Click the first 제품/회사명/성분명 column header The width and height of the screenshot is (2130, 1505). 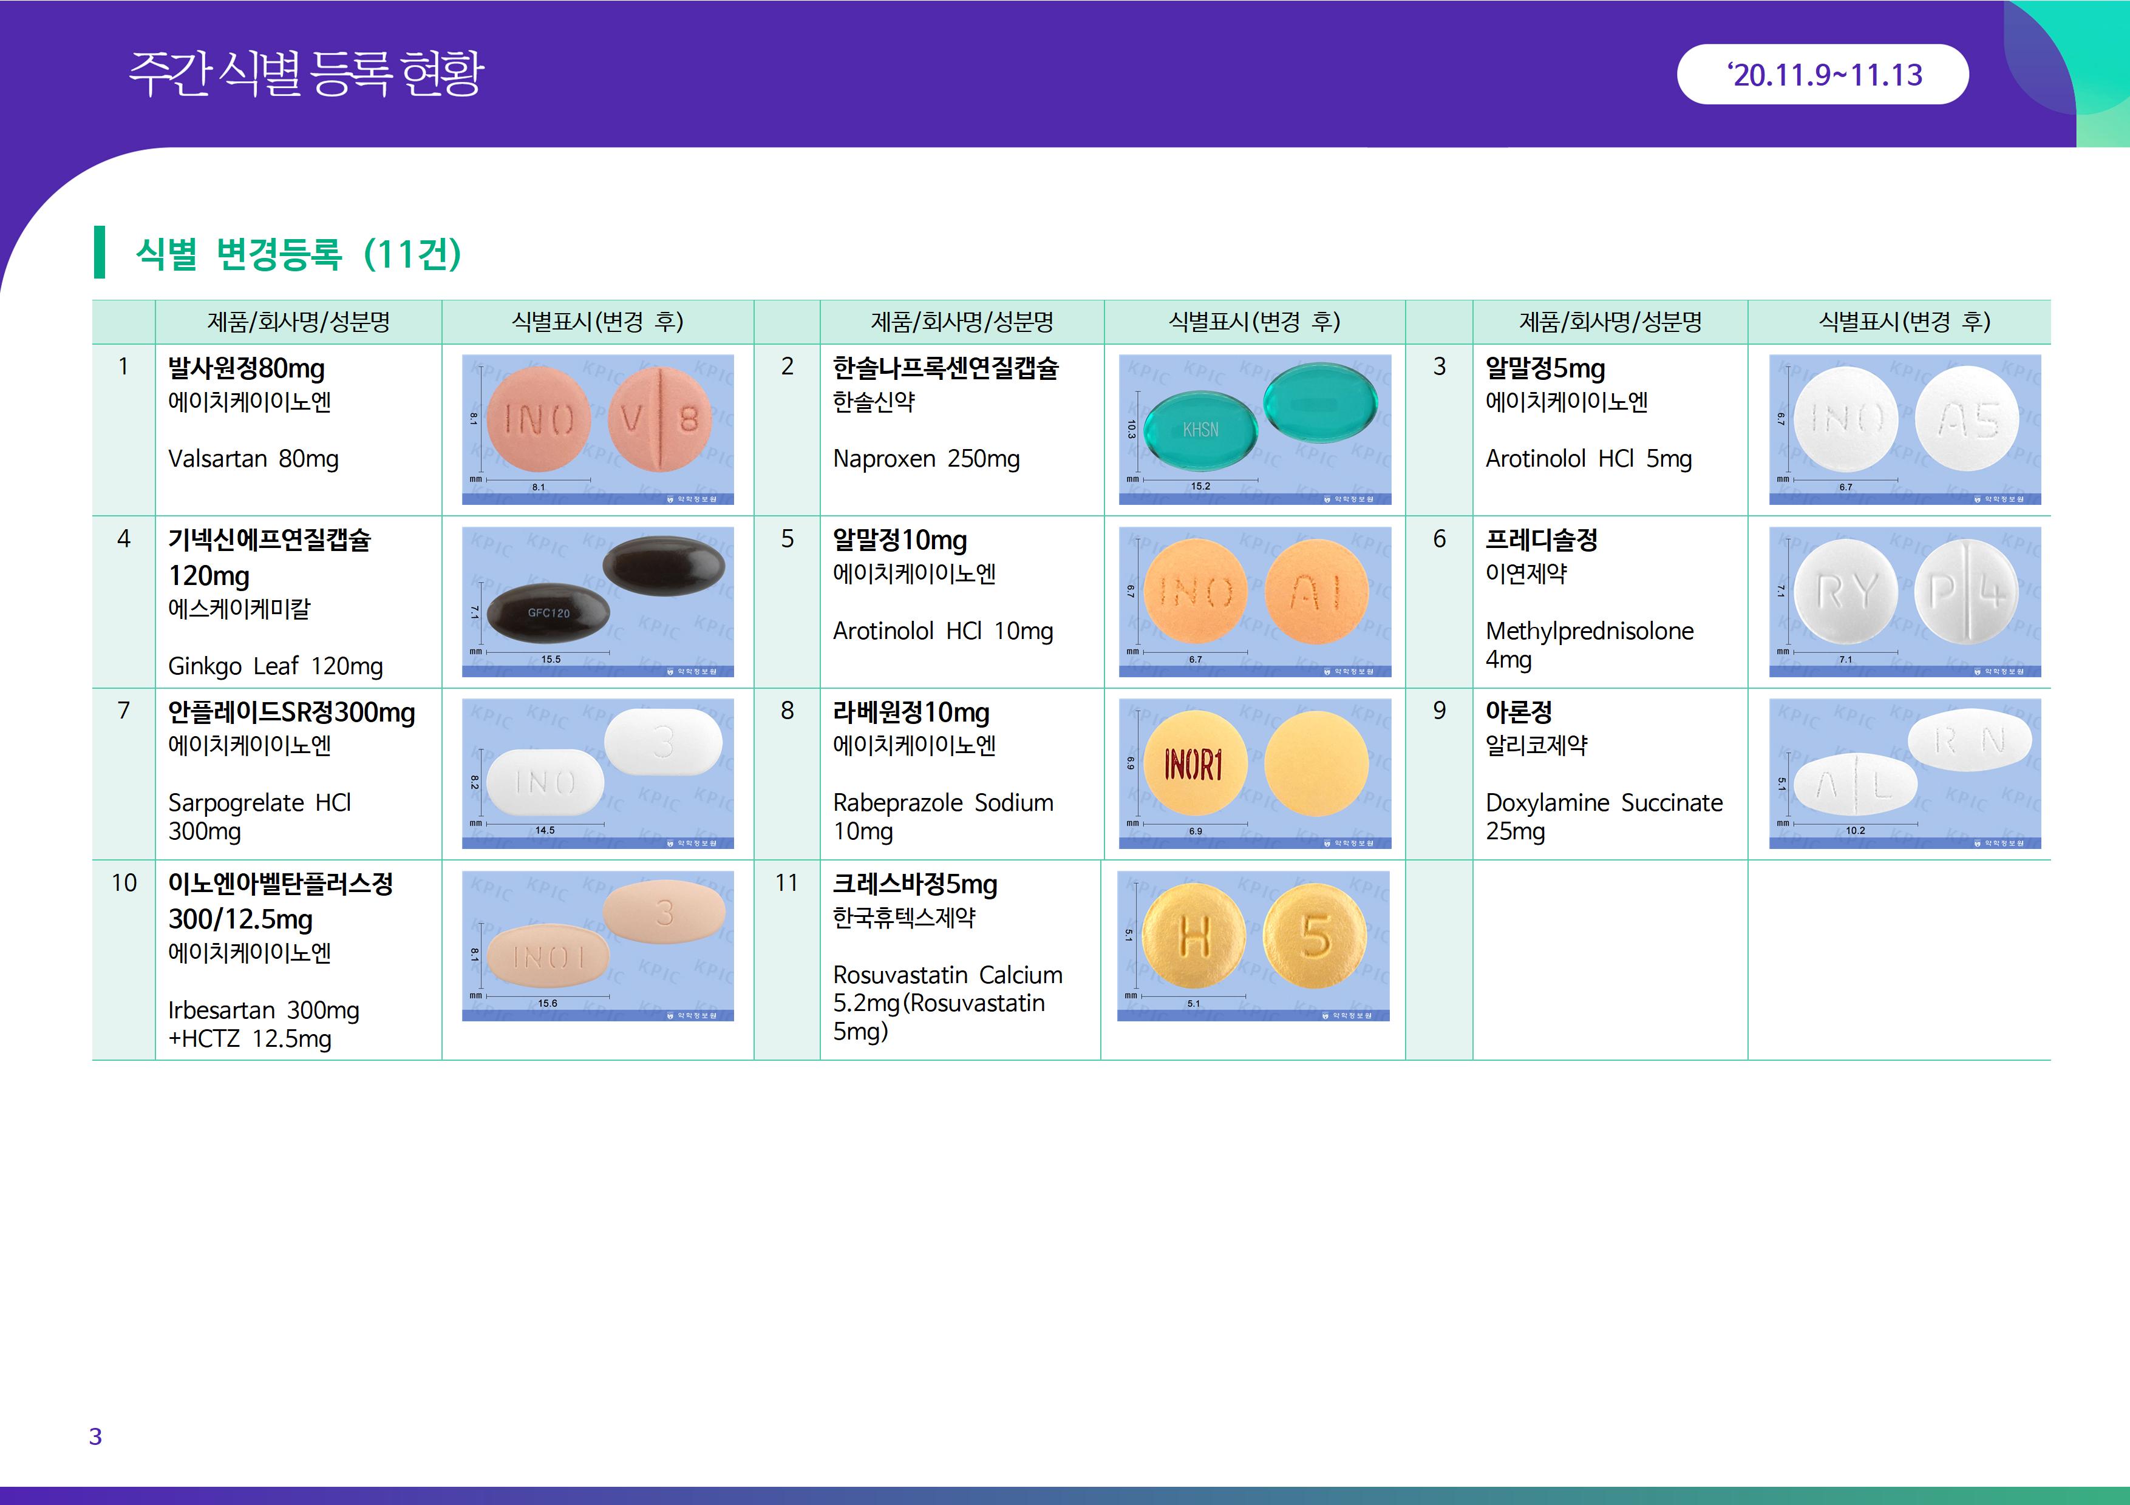click(298, 322)
